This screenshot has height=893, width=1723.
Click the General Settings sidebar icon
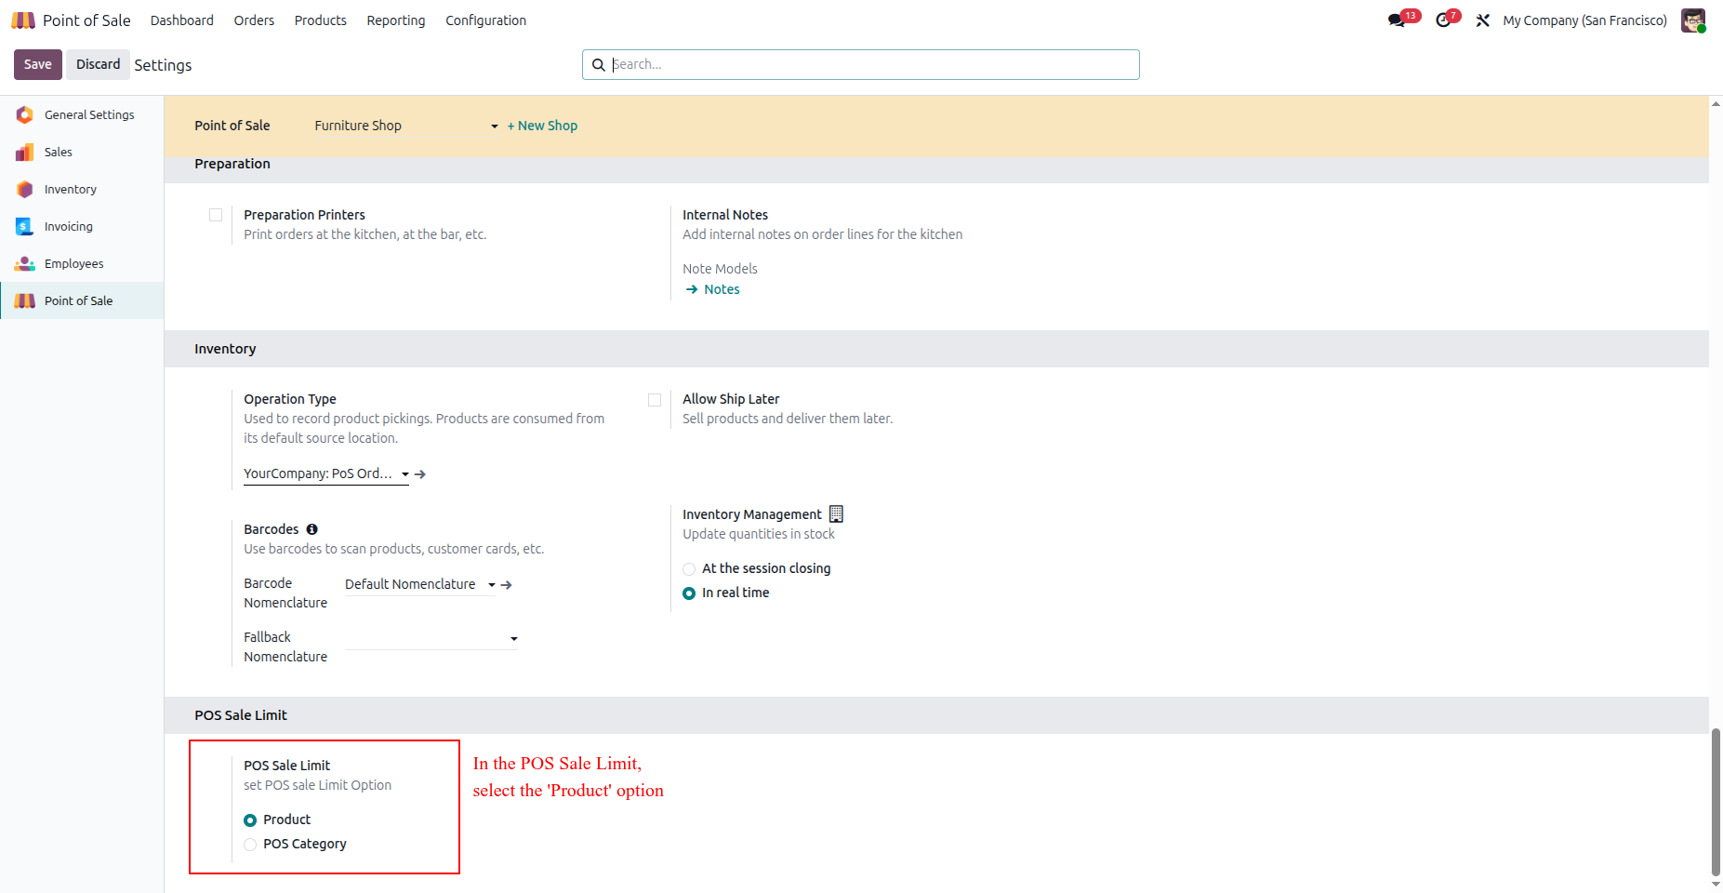(x=25, y=114)
